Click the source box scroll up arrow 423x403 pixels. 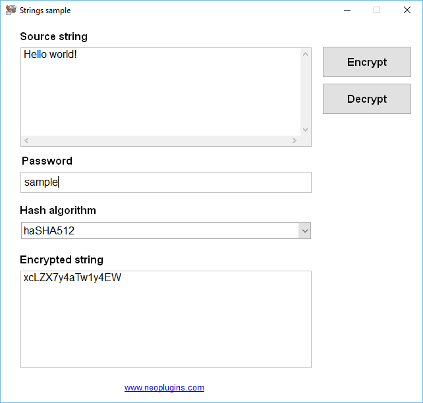pos(305,54)
